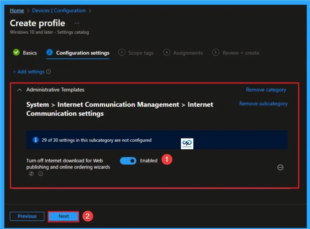Remove the setting using the minus circle icon
The height and width of the screenshot is (229, 310).
[x=280, y=167]
